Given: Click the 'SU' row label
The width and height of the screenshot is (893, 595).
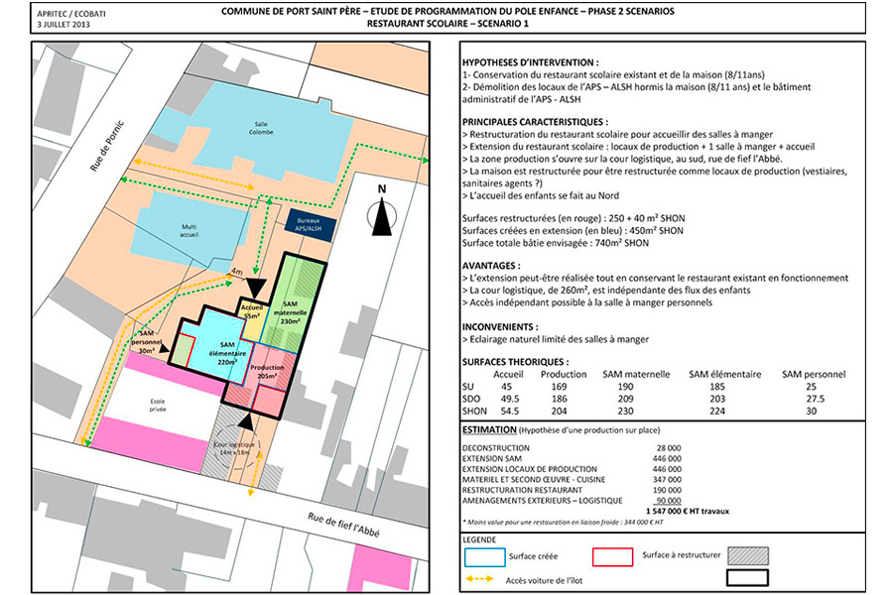Looking at the screenshot, I should (x=467, y=386).
